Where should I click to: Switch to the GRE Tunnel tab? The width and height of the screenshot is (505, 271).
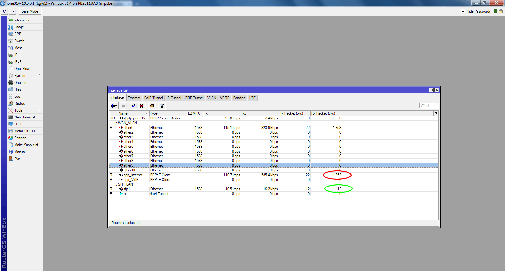[x=194, y=98]
